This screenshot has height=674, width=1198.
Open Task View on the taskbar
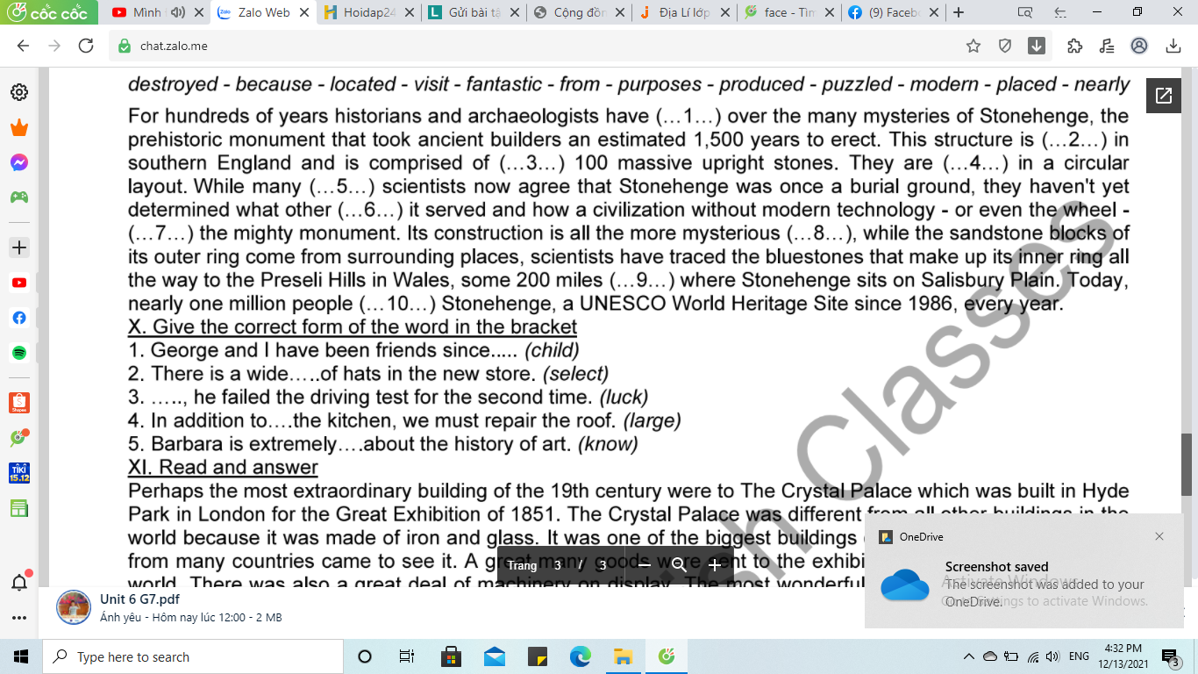tap(407, 656)
